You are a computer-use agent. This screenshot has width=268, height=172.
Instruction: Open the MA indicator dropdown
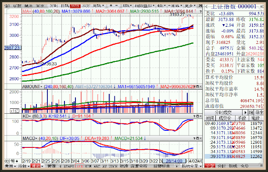tap(27, 11)
